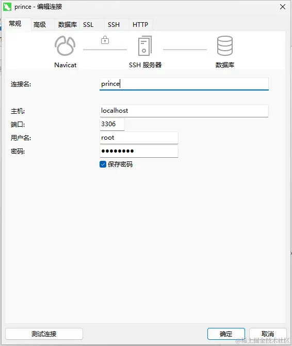Click the 密码 masked password field
Screen dimensions: 292x346
click(139, 151)
